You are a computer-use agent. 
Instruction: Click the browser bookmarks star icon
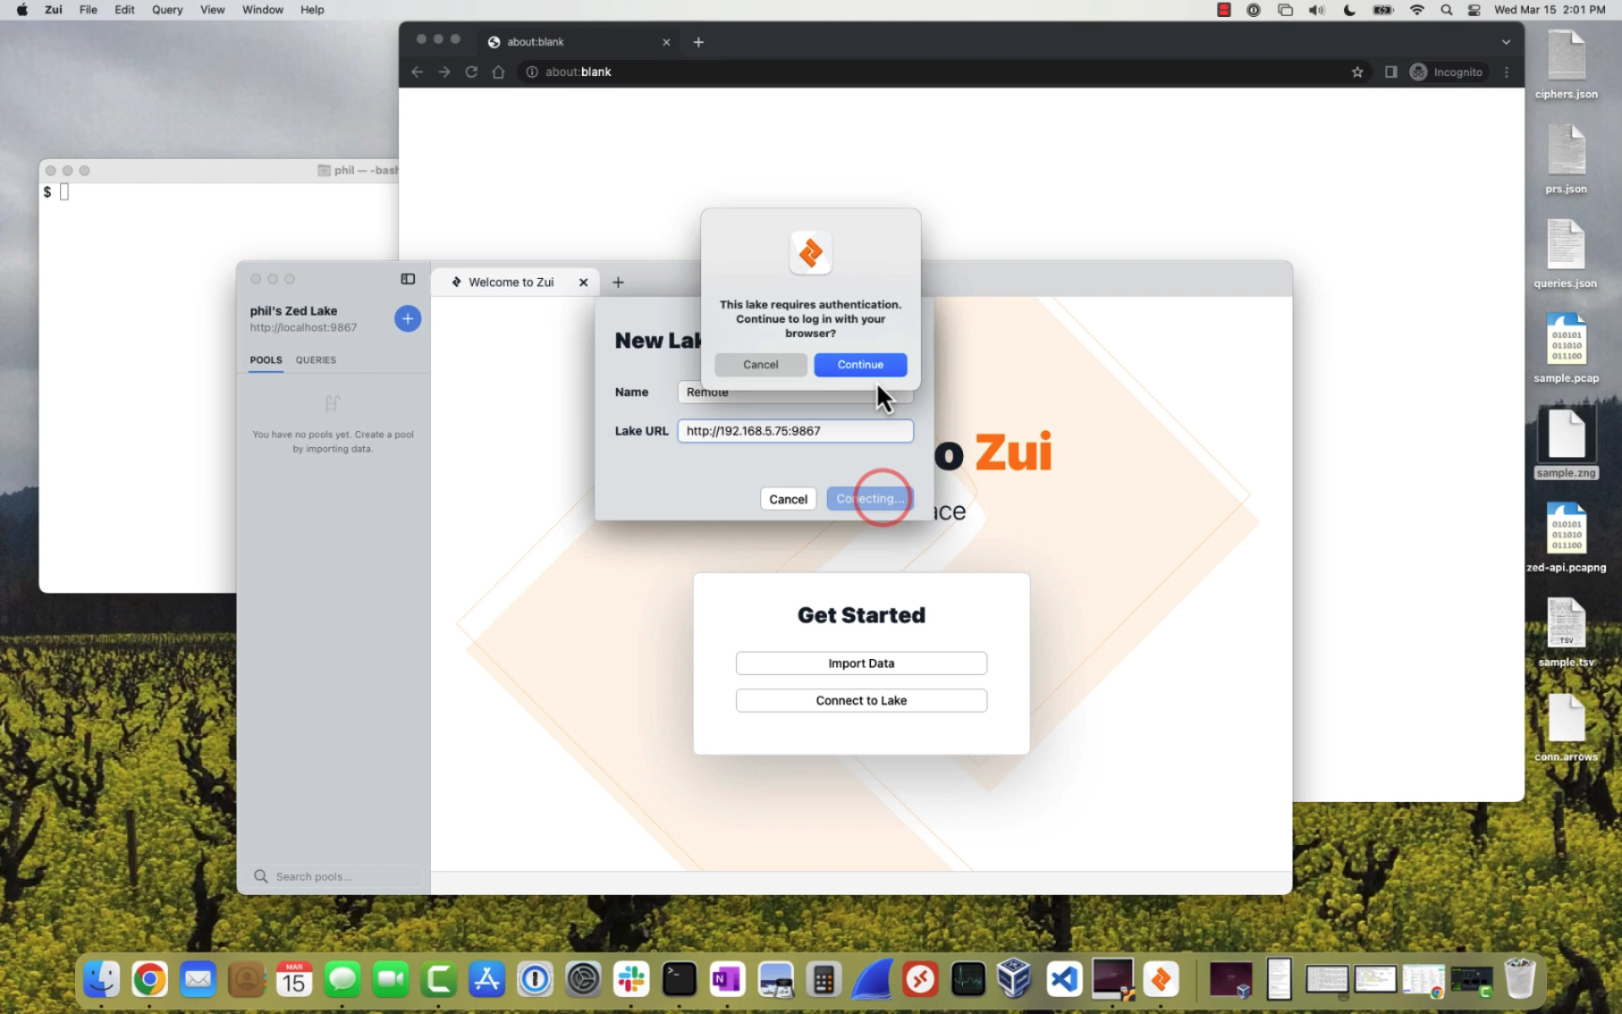tap(1357, 73)
